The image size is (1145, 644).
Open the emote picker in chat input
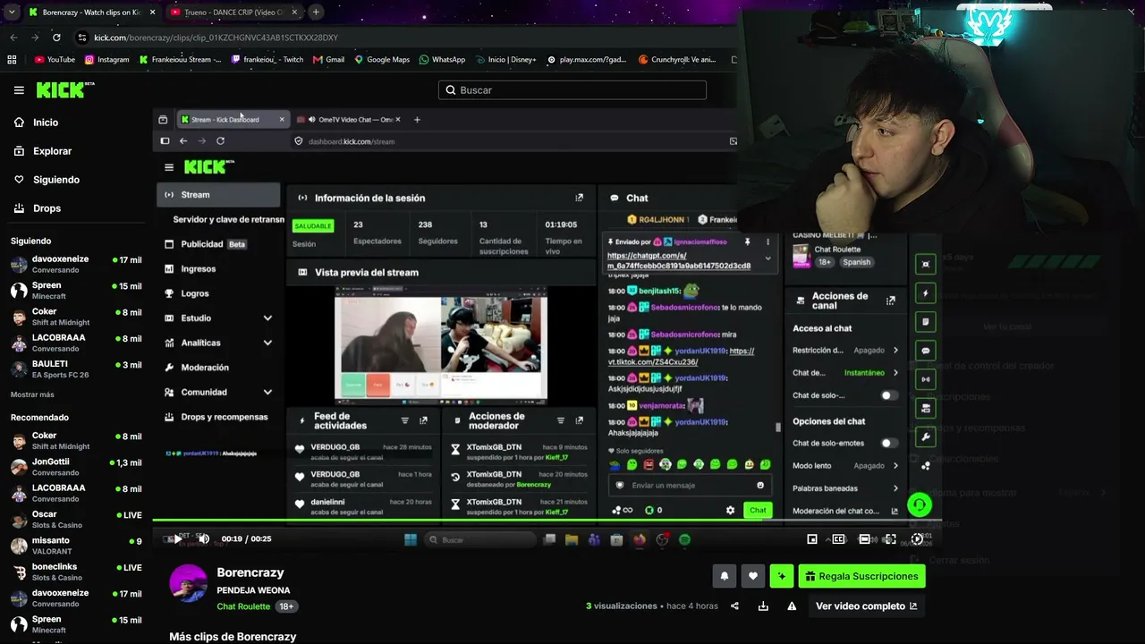pyautogui.click(x=760, y=485)
